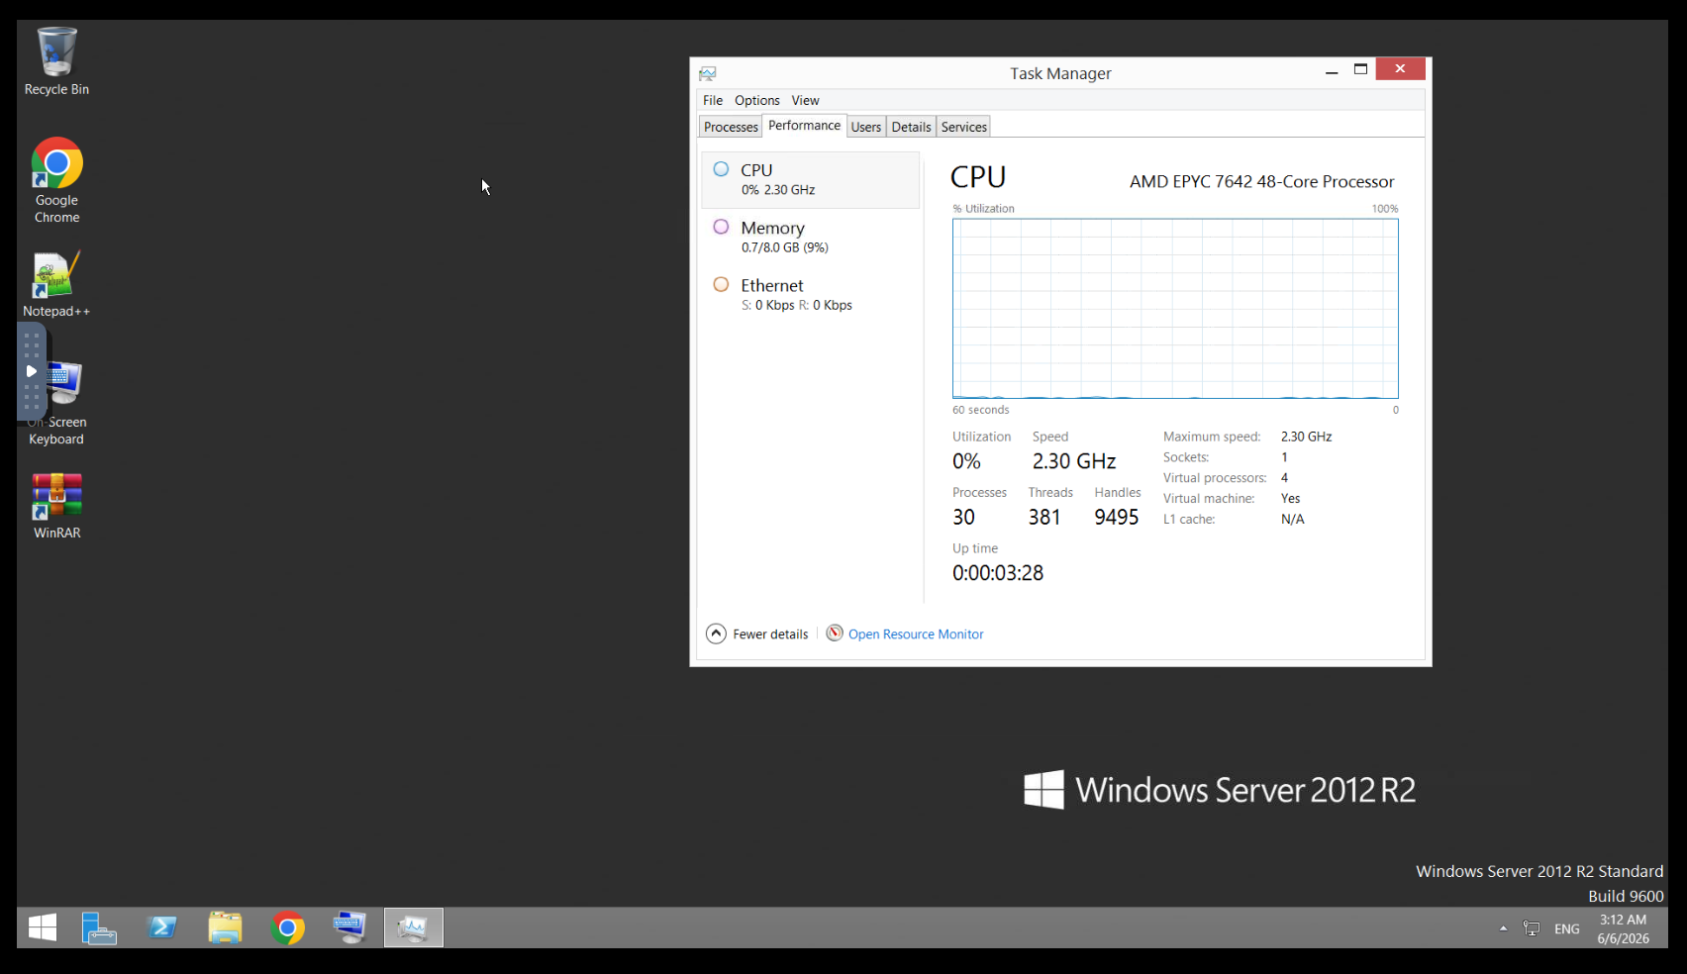The image size is (1687, 974).
Task: Launch Server Manager from the taskbar
Action: coord(99,927)
